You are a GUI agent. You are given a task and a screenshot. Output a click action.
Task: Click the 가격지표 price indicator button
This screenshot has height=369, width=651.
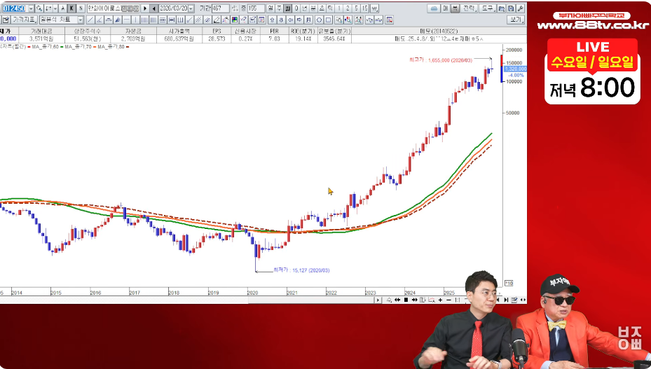(x=23, y=20)
